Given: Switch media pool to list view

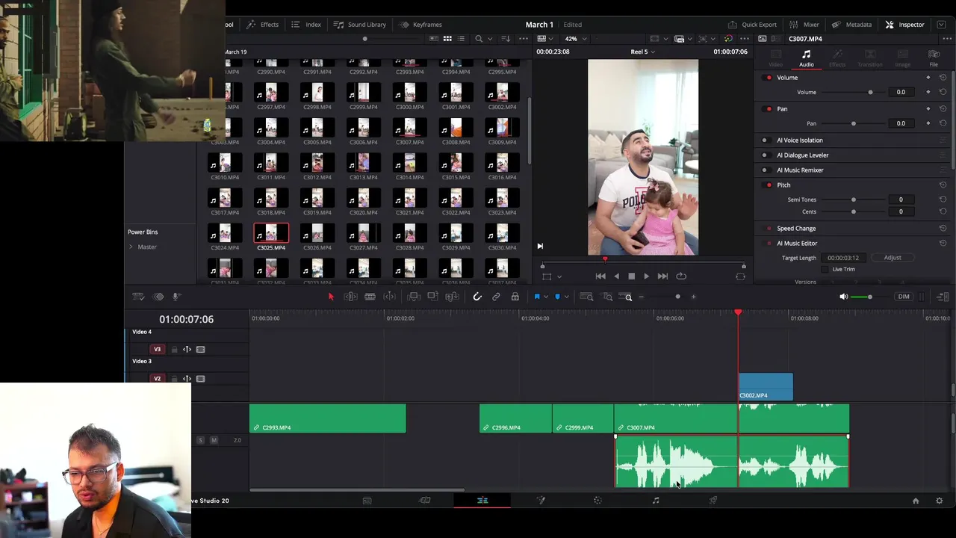Looking at the screenshot, I should coord(461,39).
